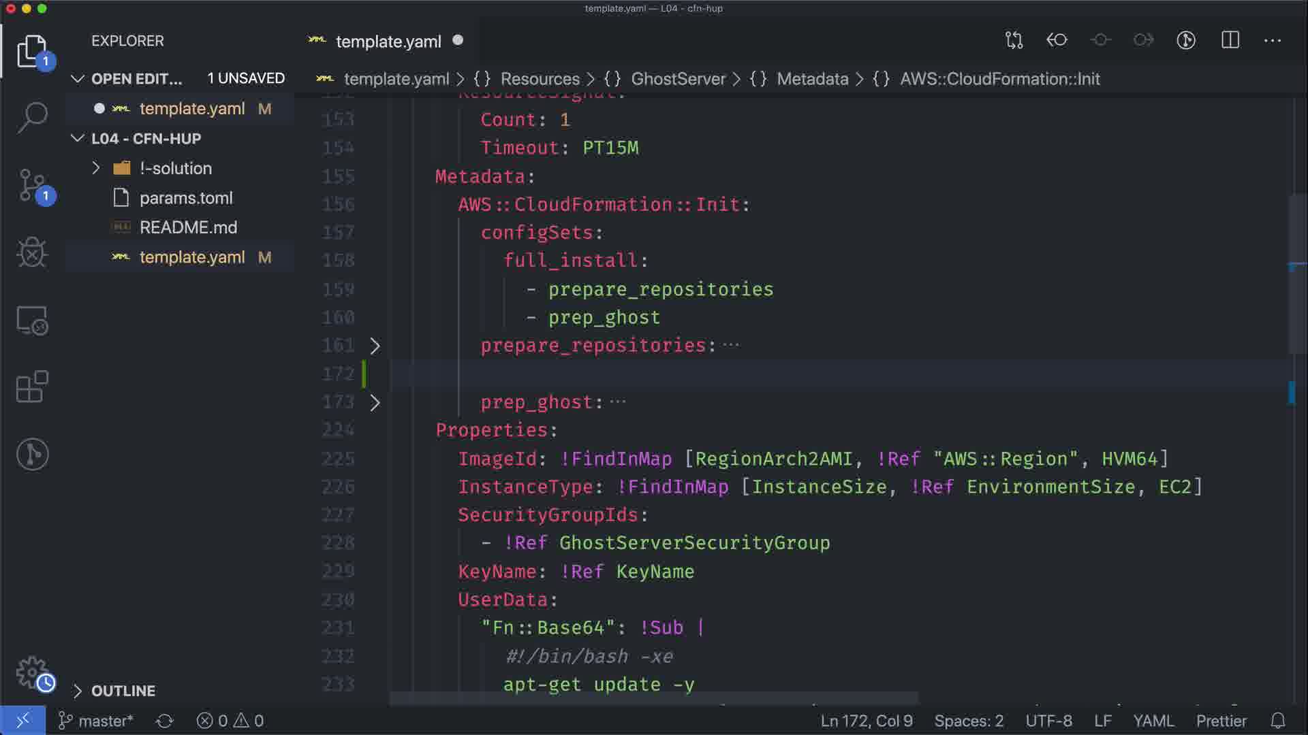Image resolution: width=1308 pixels, height=735 pixels.
Task: Open the Run and Debug view
Action: coord(32,252)
